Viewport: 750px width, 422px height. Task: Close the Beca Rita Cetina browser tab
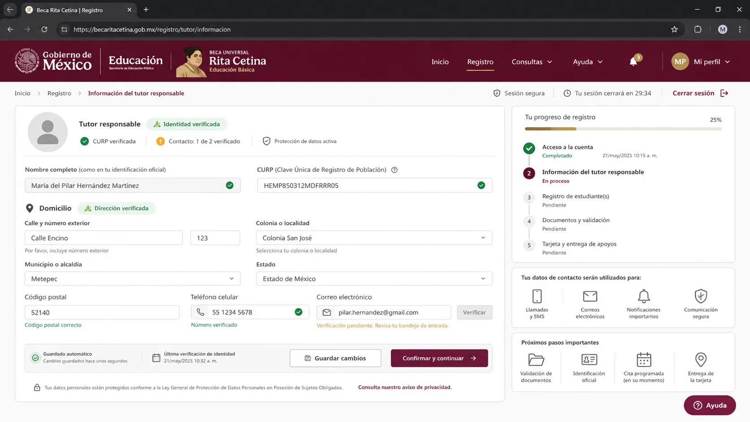coord(129,10)
